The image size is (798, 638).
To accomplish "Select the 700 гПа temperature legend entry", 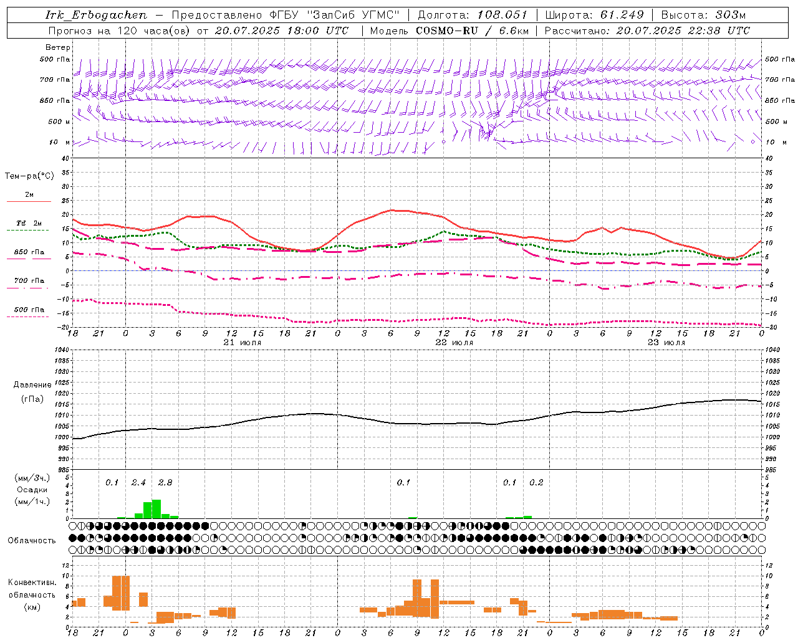I will [29, 281].
